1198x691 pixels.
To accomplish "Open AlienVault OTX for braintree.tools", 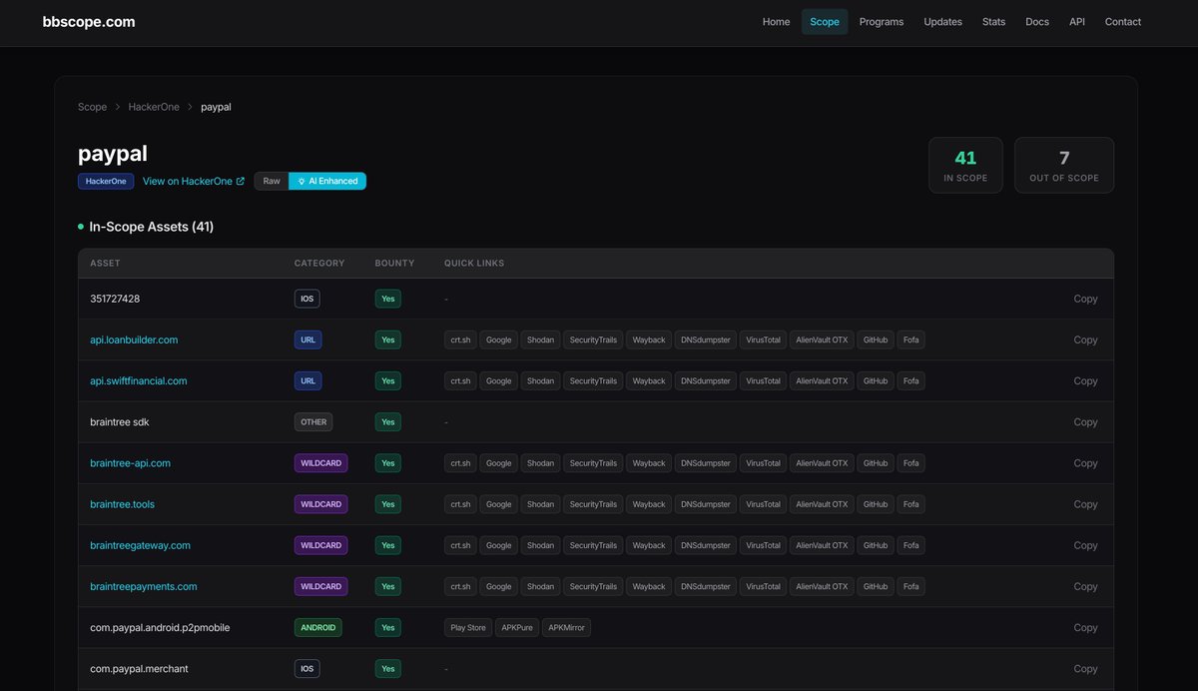I will pos(822,504).
